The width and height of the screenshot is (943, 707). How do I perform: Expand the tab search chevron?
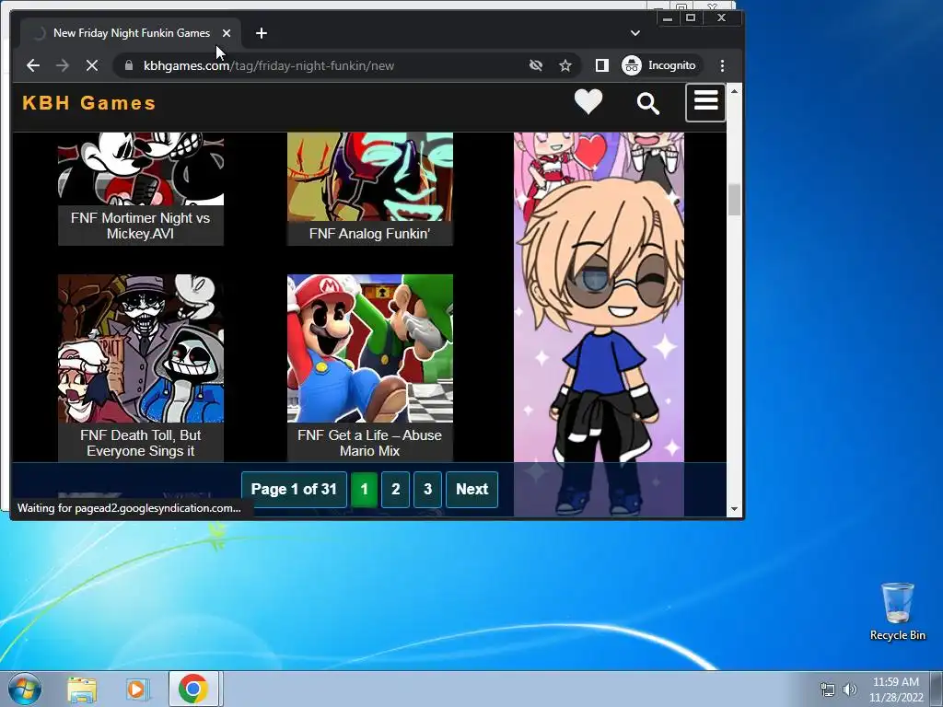coord(635,33)
